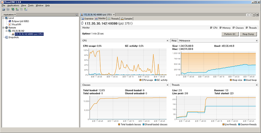Image resolution: width=261 pixels, height=133 pixels.
Task: Click the Eclipse application icon
Action: point(10,21)
